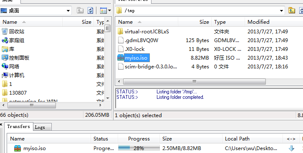The width and height of the screenshot is (303, 153).
Task: Click the 28% transfer progress bar
Action: pos(139,148)
